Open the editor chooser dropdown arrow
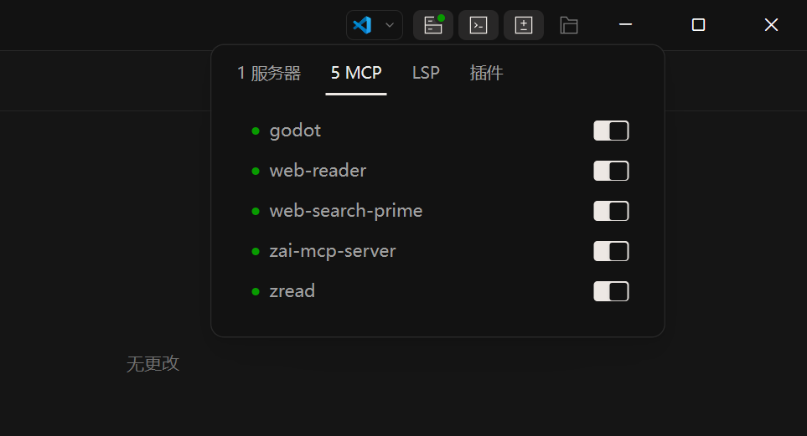Screen dimensions: 807x436 (x=389, y=25)
